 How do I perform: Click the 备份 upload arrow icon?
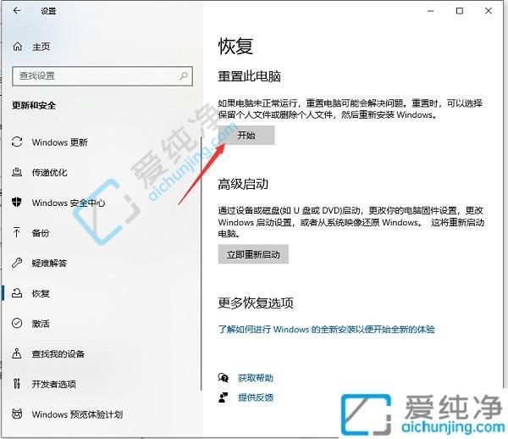coord(17,232)
